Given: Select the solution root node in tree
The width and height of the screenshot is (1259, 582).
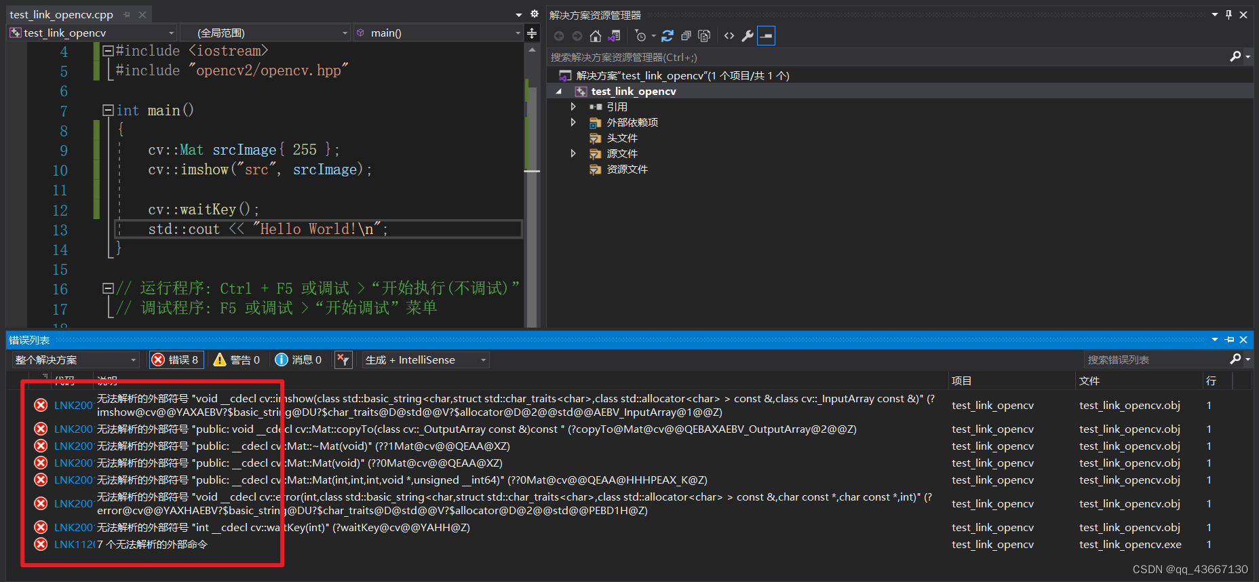Looking at the screenshot, I should 682,75.
